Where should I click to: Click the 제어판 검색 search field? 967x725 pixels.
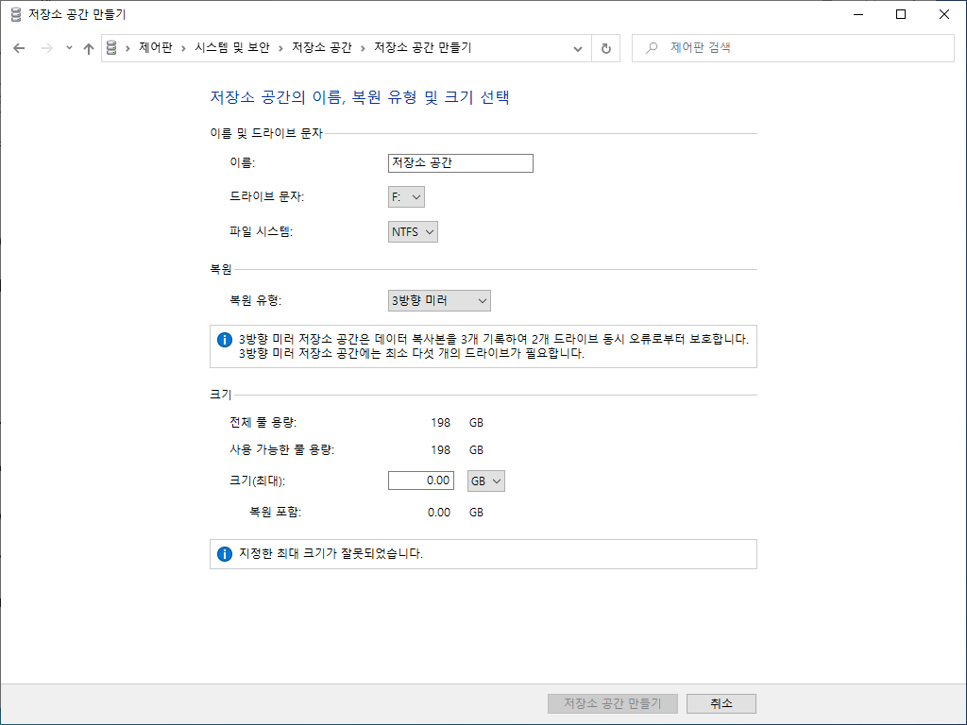pos(793,47)
